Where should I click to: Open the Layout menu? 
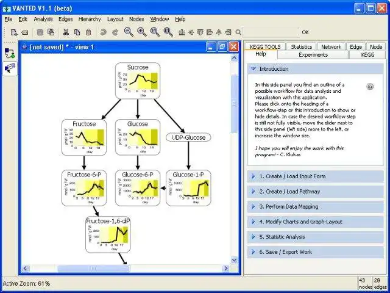pyautogui.click(x=115, y=19)
